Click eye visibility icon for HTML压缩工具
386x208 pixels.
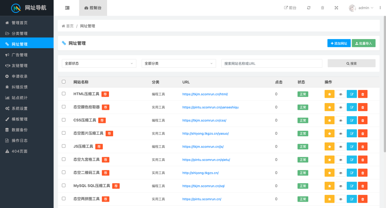(341, 94)
